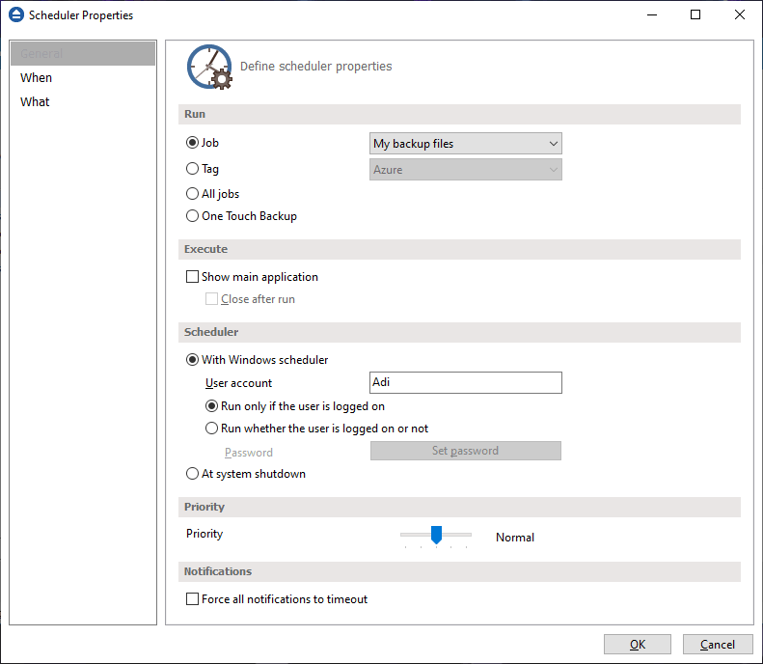Maximize the Scheduler Properties window

695,15
